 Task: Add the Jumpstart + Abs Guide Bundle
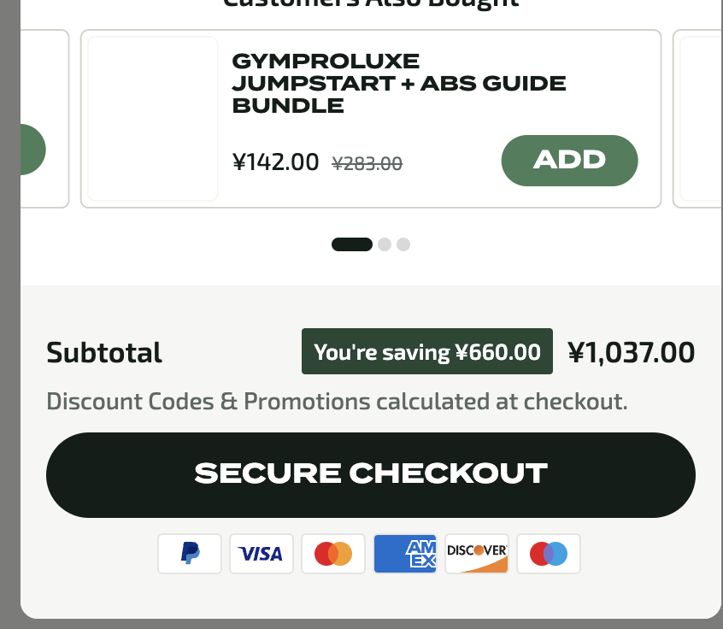[x=569, y=161]
